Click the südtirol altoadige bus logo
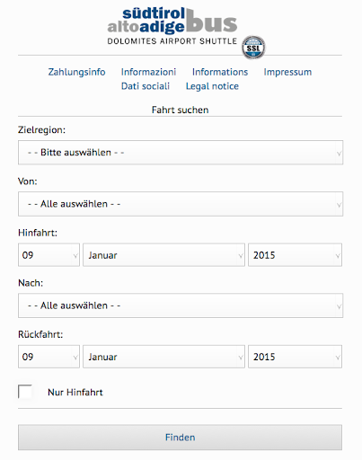 (x=172, y=21)
